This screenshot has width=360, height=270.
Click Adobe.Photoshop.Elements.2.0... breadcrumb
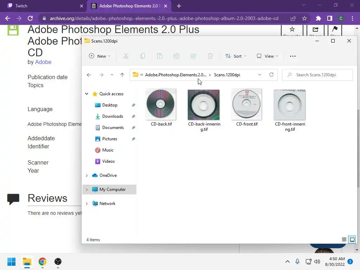(176, 75)
